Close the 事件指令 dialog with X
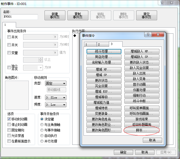The width and height of the screenshot is (180, 159). [x=158, y=34]
